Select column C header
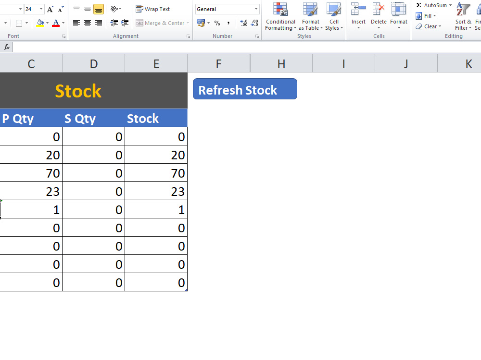This screenshot has height=360, width=481. coord(31,64)
